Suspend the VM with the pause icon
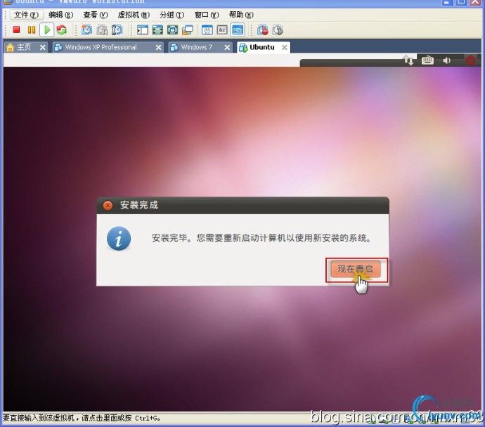This screenshot has height=427, width=485. (32, 29)
